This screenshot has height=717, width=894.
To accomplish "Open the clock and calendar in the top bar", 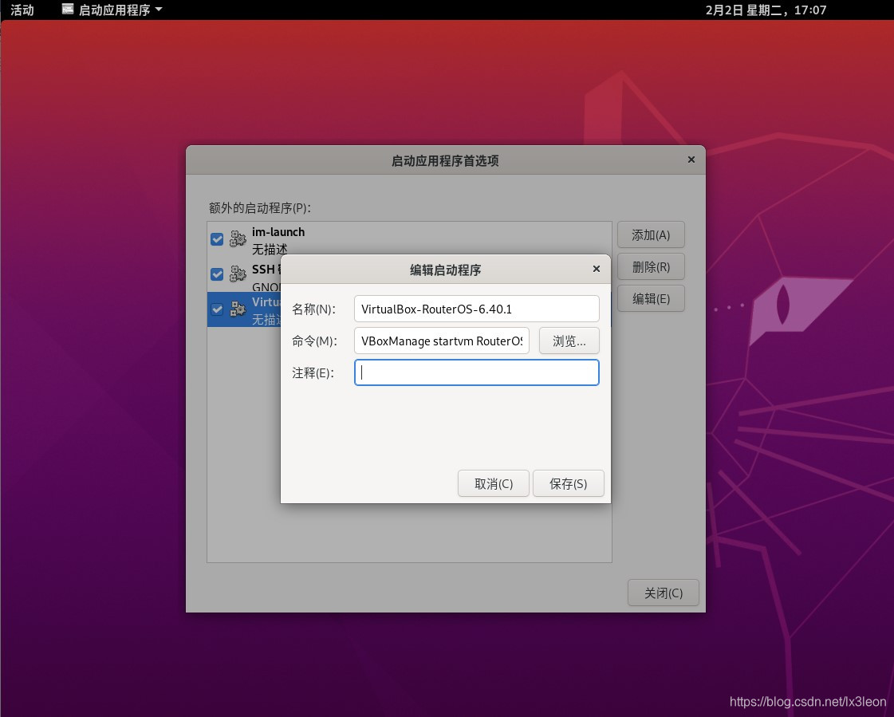I will click(x=766, y=10).
